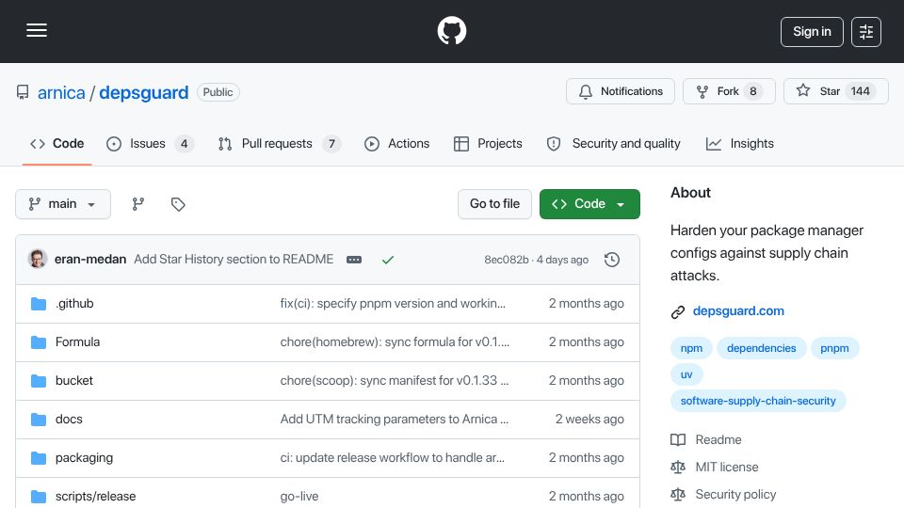This screenshot has height=508, width=904.
Task: Open the Issues tab
Action: (x=150, y=143)
